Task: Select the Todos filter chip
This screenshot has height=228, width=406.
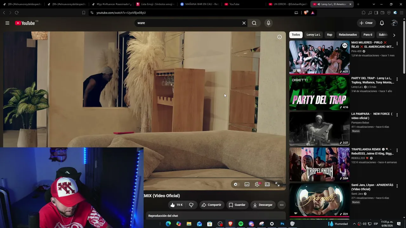Action: click(296, 35)
